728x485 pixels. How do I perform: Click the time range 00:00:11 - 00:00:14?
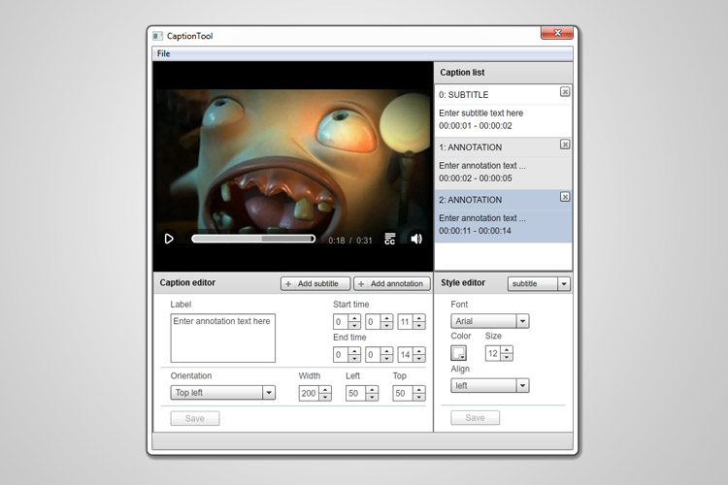click(475, 231)
